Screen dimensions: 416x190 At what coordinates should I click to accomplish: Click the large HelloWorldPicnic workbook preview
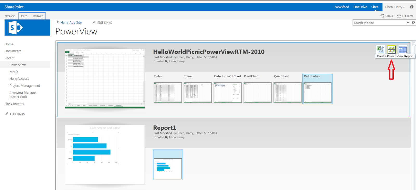click(x=105, y=78)
